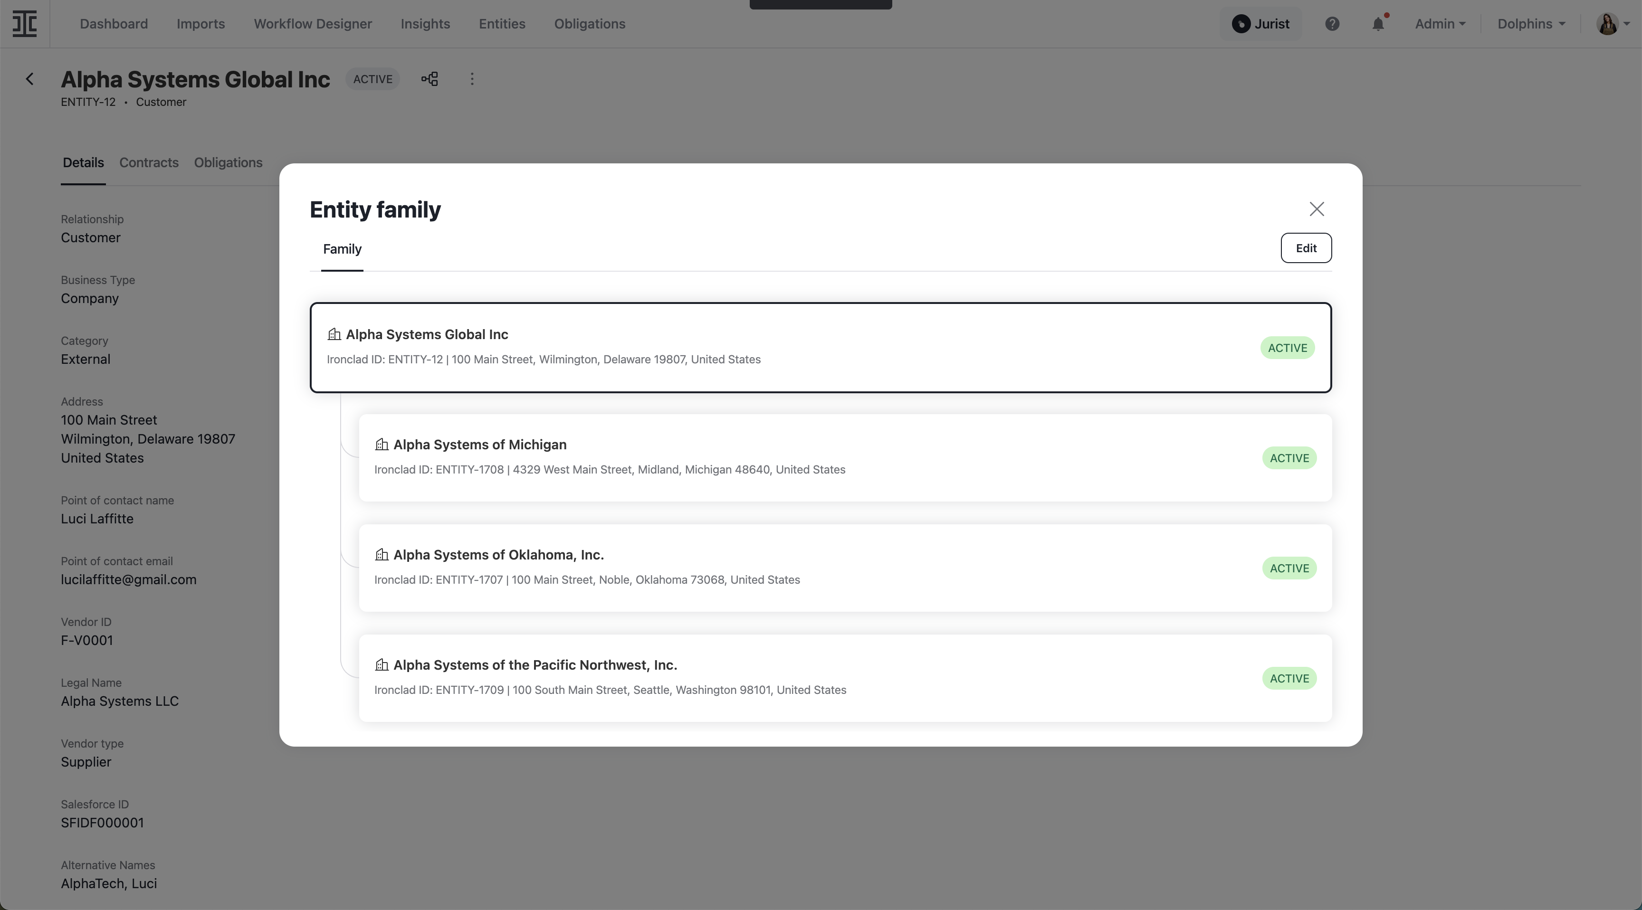Open Obligations in the top navigation
The width and height of the screenshot is (1642, 910).
point(590,24)
